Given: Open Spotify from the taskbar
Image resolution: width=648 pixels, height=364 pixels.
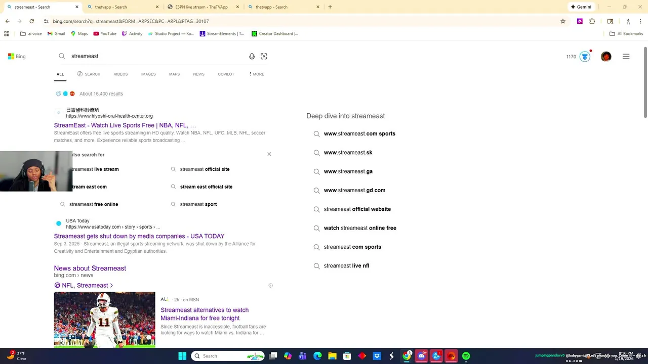Looking at the screenshot, I should [x=466, y=356].
